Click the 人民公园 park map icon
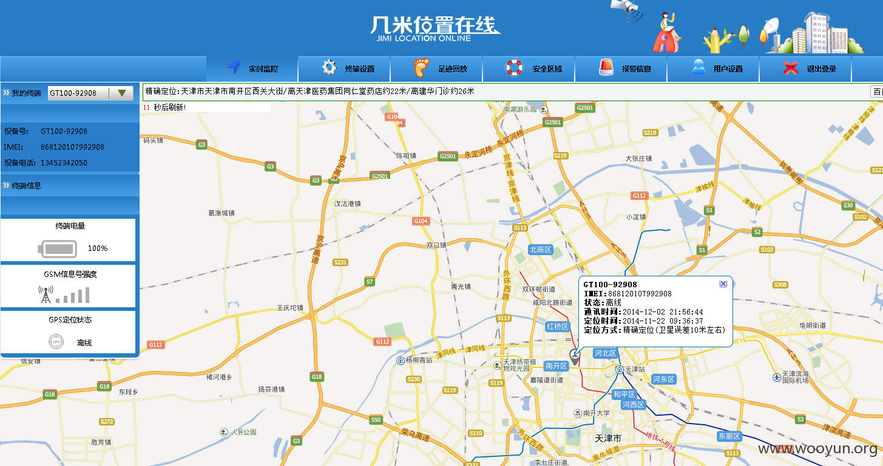The width and height of the screenshot is (883, 466). (225, 432)
